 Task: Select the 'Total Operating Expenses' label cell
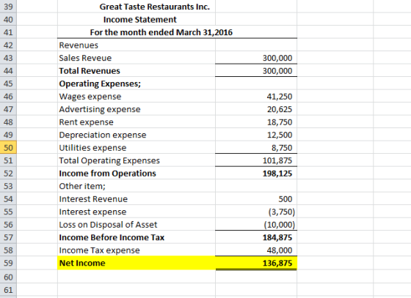click(x=137, y=160)
